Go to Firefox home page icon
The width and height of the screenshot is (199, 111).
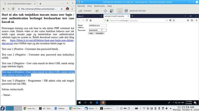coord(90,20)
